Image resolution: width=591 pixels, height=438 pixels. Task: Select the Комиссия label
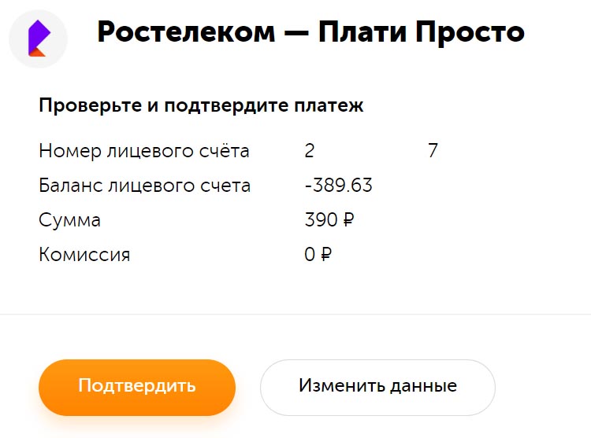tap(84, 255)
